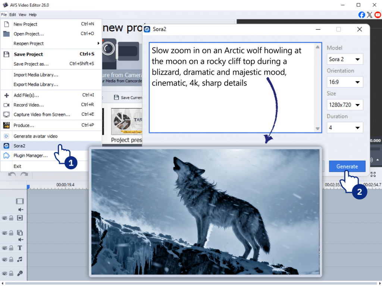Lock the text track
The height and width of the screenshot is (286, 382).
pos(11,248)
